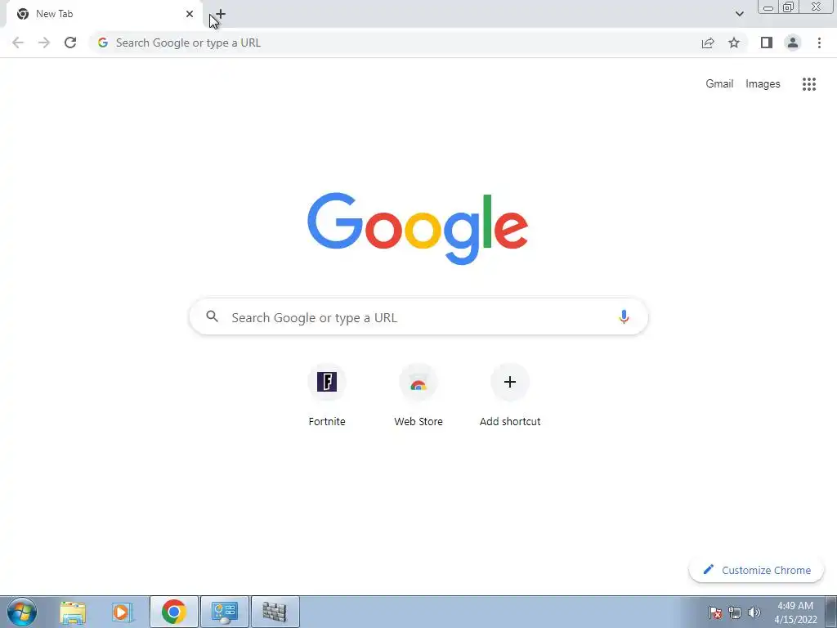Click the Add shortcut button
The image size is (837, 628).
pyautogui.click(x=510, y=395)
